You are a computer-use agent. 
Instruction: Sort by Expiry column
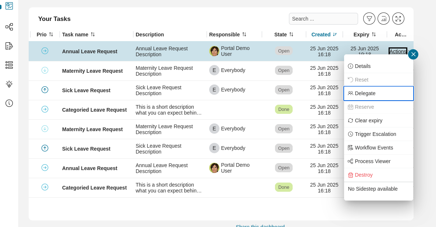(374, 35)
